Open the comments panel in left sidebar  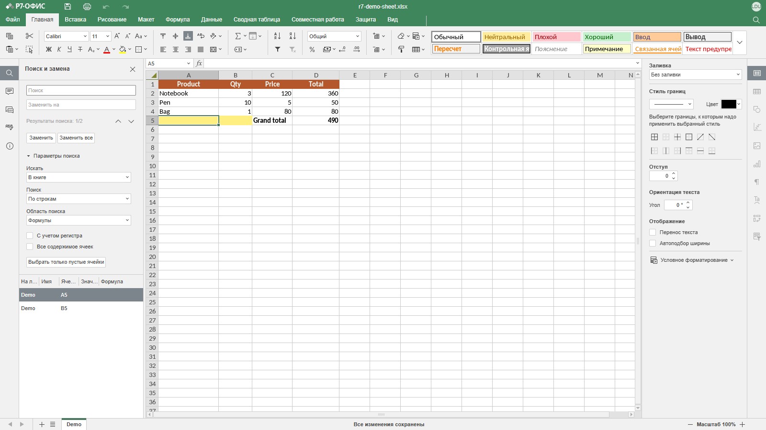click(10, 91)
